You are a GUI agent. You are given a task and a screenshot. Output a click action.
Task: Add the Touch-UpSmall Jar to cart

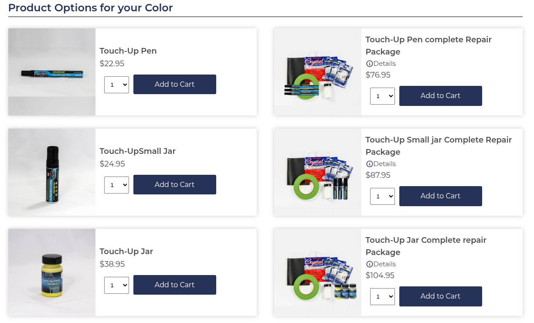click(174, 184)
